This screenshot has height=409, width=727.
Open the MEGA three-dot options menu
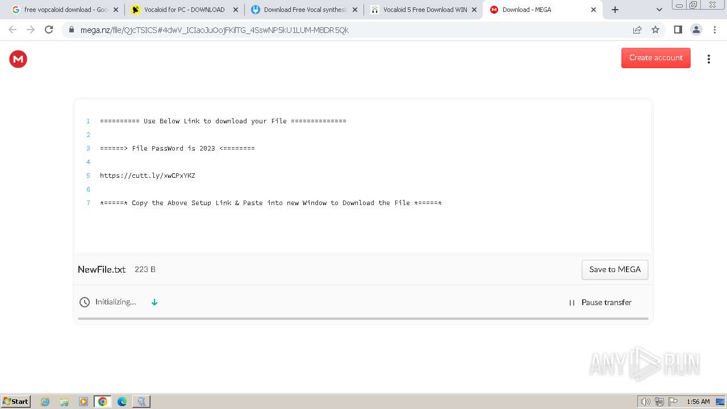(x=708, y=59)
